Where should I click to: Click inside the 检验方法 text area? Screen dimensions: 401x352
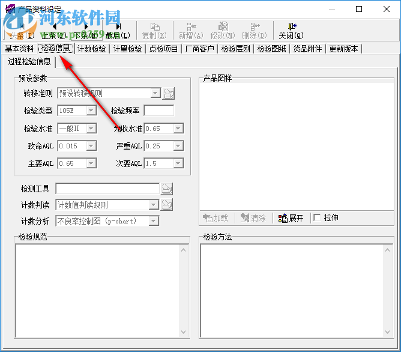(x=292, y=291)
